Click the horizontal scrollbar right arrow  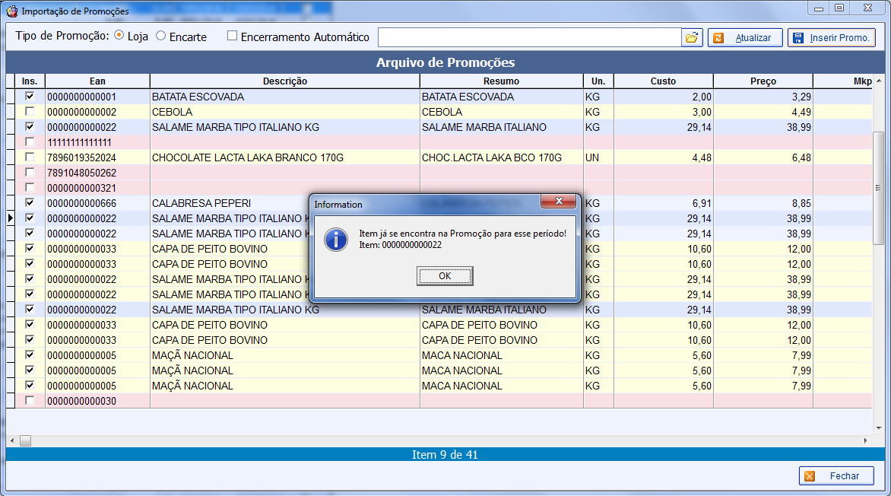click(x=865, y=440)
